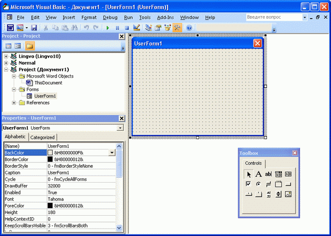The image size is (331, 236).
Task: Open the Debug menu
Action: point(110,18)
